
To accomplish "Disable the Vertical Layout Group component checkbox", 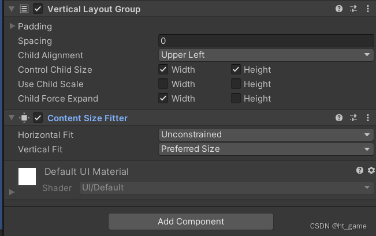I will point(38,9).
